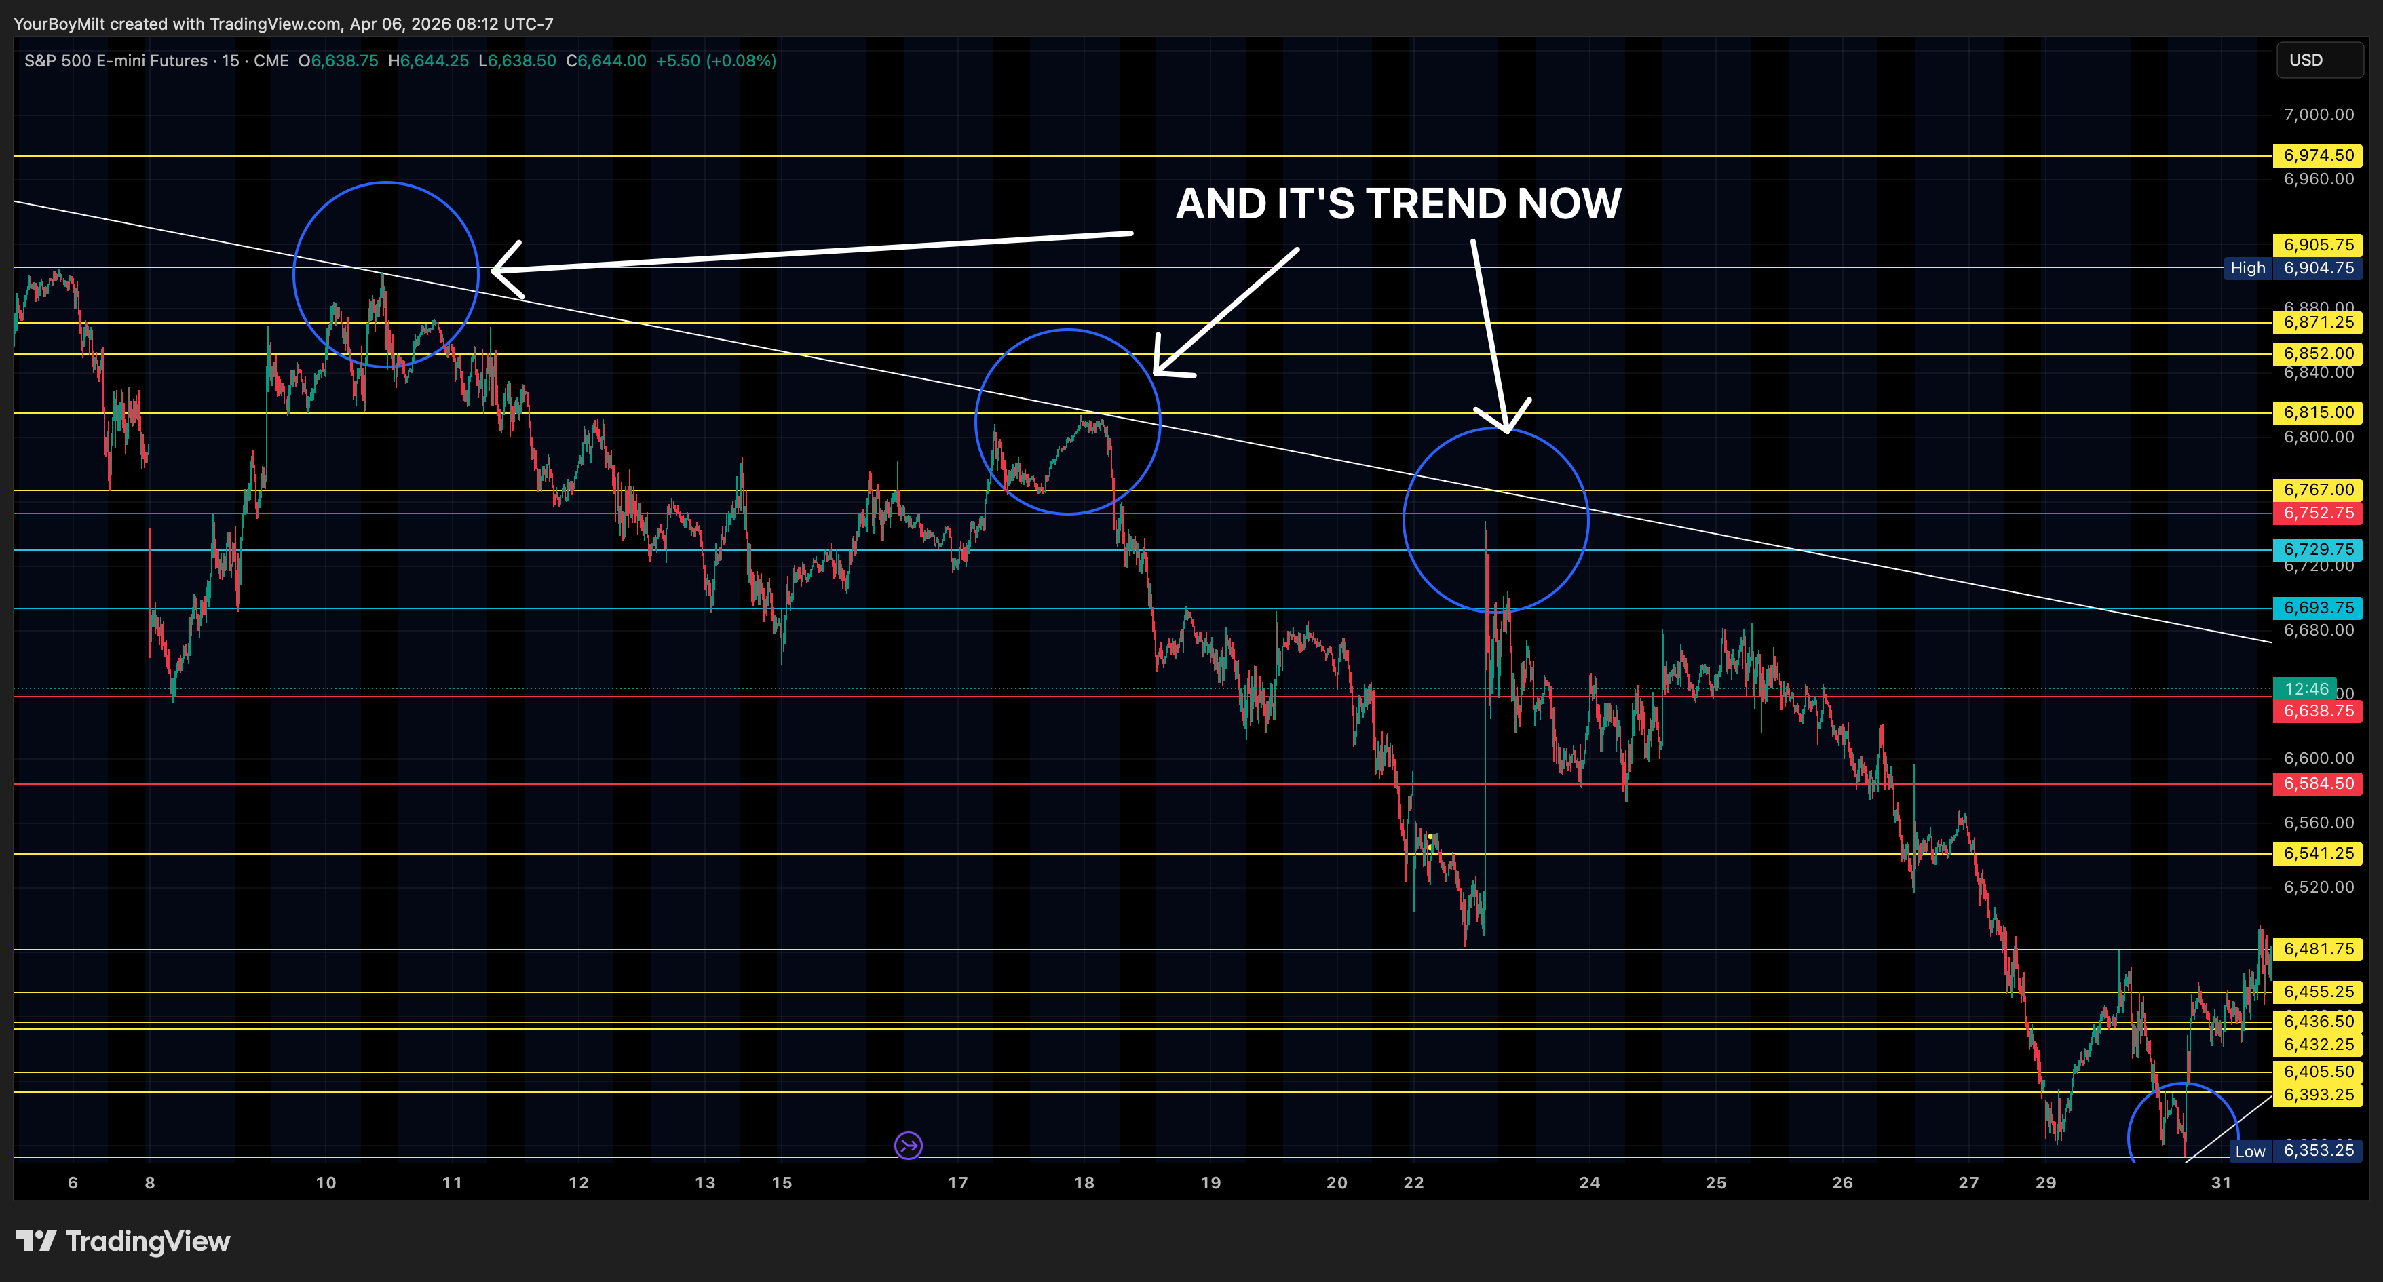Click the S&P 500 E-mini Futures symbol title
This screenshot has height=1282, width=2383.
coord(115,61)
